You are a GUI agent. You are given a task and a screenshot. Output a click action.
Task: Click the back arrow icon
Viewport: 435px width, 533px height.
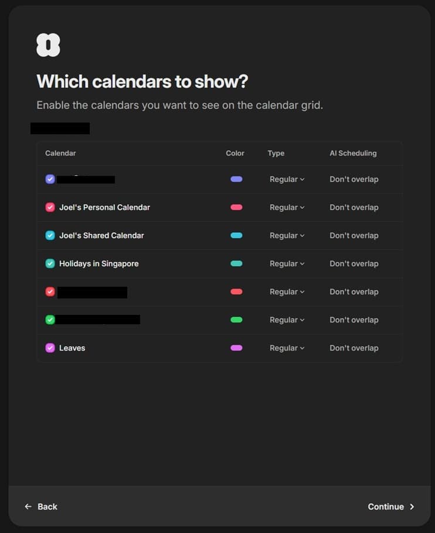click(28, 507)
